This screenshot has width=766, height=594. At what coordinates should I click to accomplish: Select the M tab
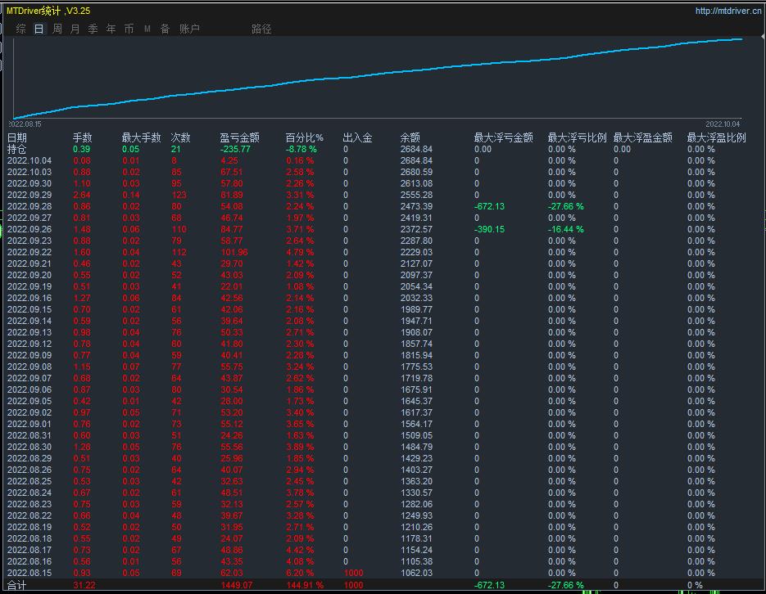click(x=147, y=29)
